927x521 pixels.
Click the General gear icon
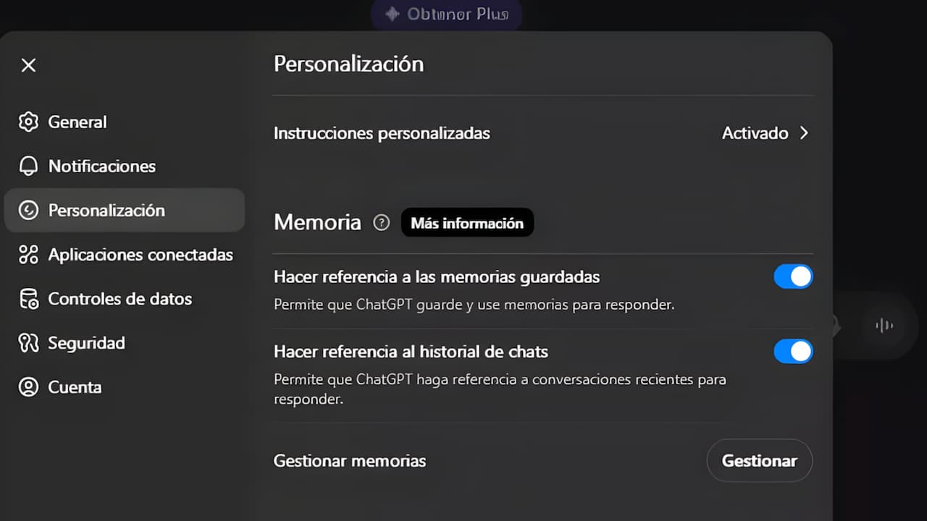pos(28,122)
